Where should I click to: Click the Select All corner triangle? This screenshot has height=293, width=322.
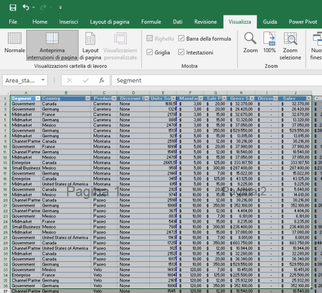point(8,93)
